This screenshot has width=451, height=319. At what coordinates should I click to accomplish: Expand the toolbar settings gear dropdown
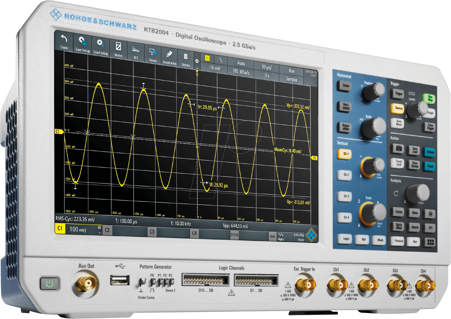(197, 63)
